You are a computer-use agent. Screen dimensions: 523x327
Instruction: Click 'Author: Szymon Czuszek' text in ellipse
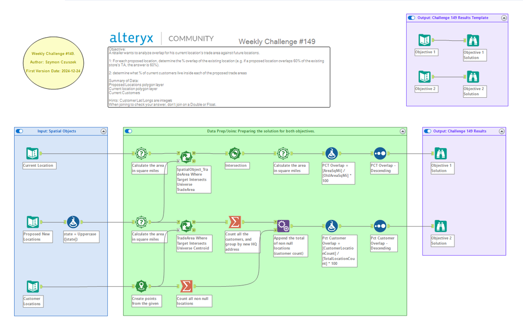pos(53,62)
